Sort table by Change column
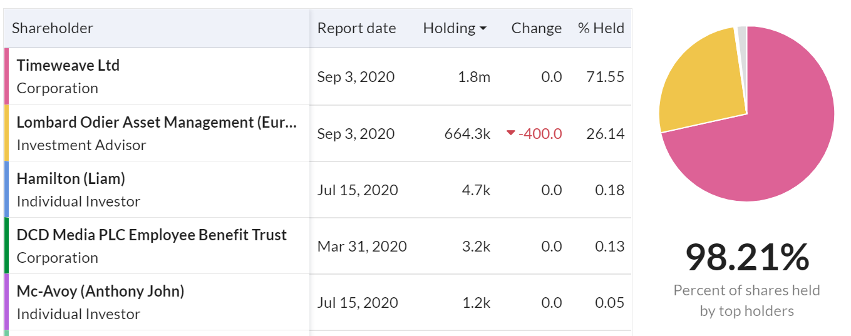851x336 pixels. coord(536,28)
